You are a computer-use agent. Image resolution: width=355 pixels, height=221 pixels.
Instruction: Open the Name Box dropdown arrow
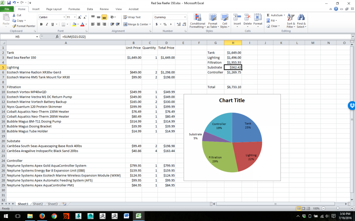coord(37,37)
